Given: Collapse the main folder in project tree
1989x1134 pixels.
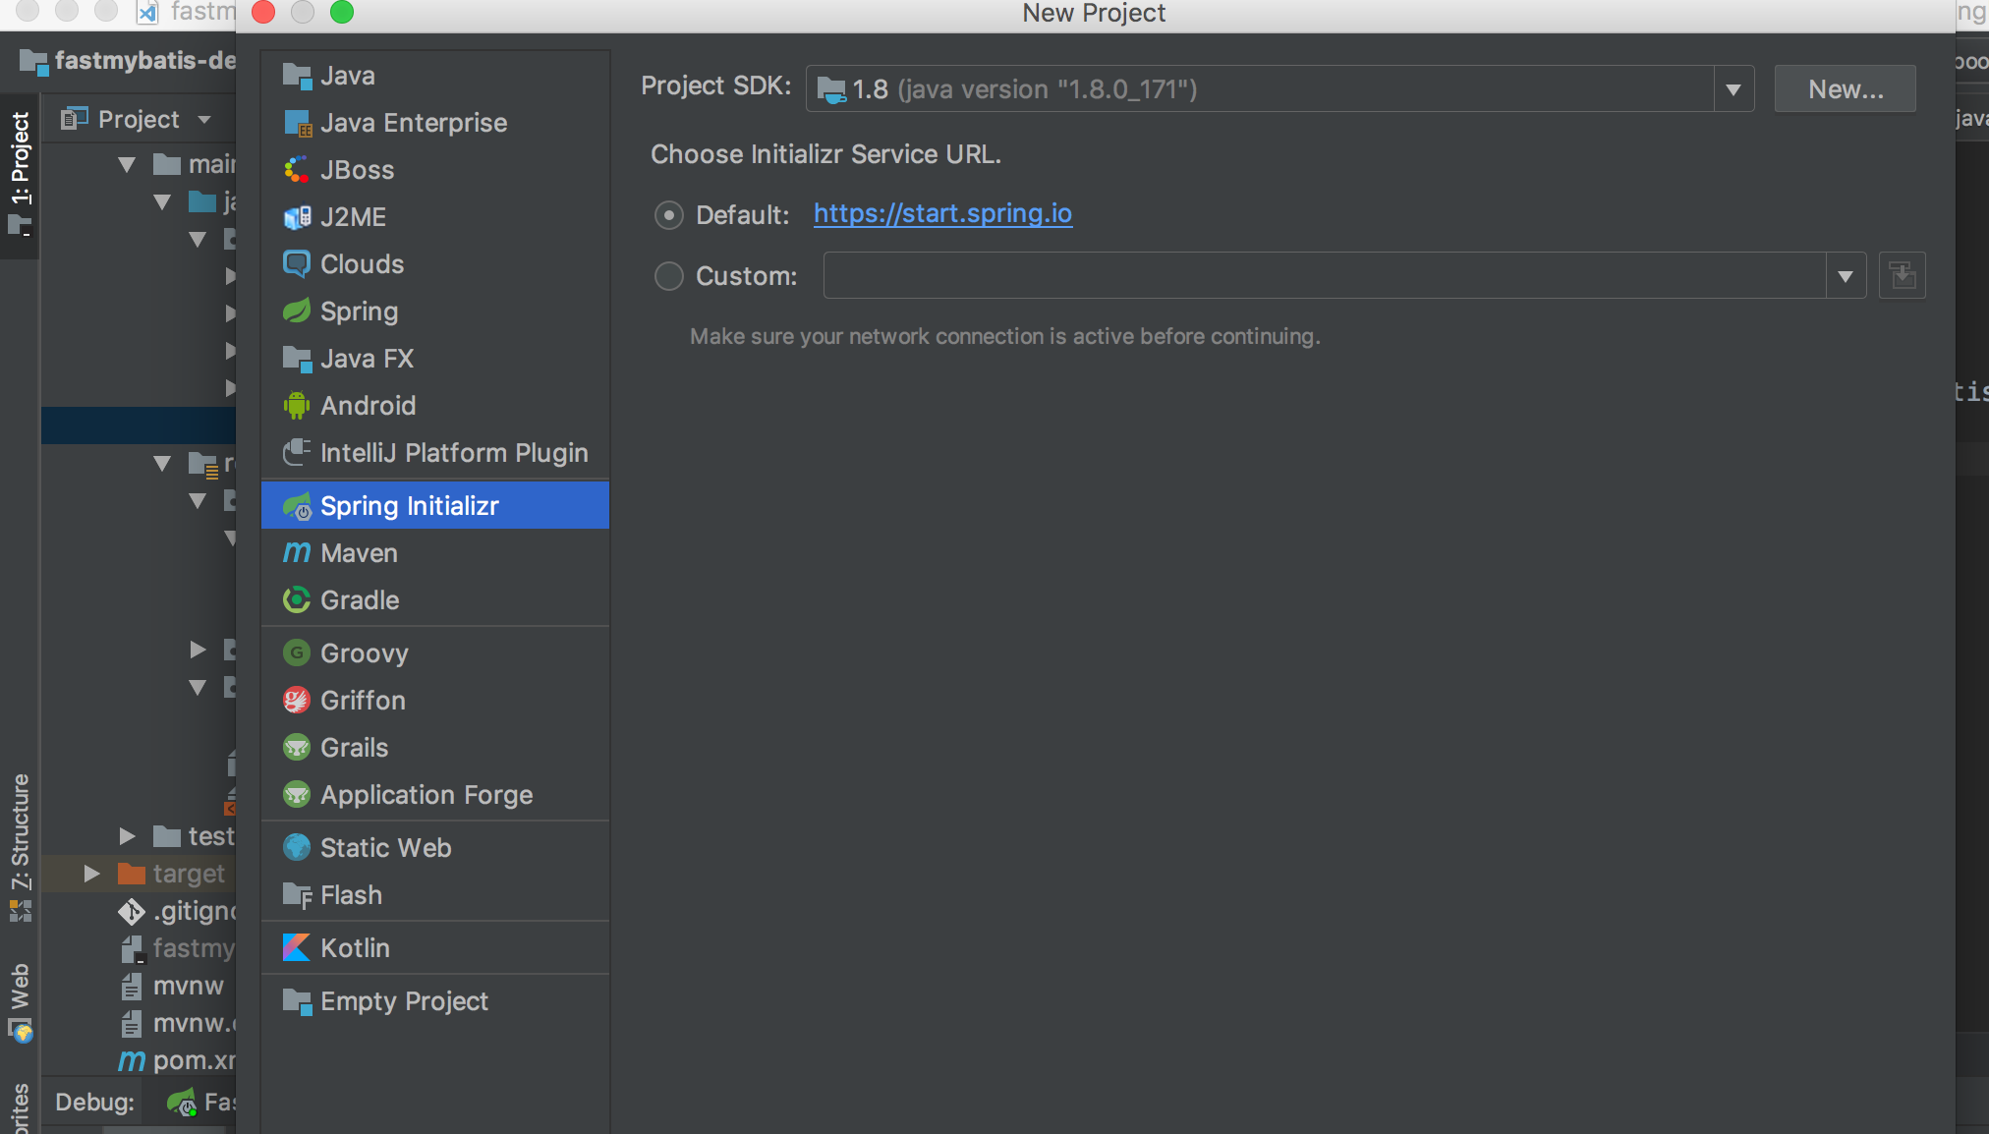Looking at the screenshot, I should click(x=127, y=164).
